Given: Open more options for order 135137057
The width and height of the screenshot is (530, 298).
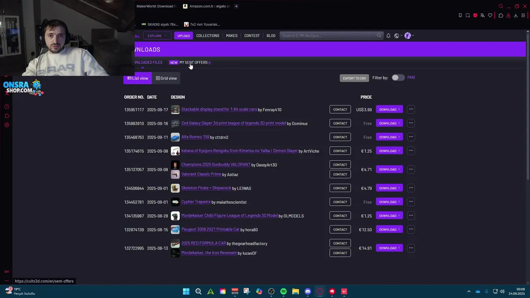Looking at the screenshot, I should [x=411, y=169].
